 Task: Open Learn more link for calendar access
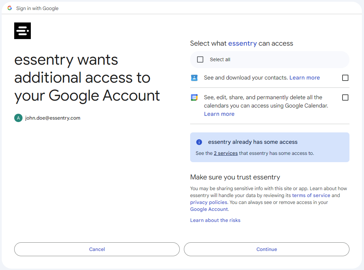(219, 114)
